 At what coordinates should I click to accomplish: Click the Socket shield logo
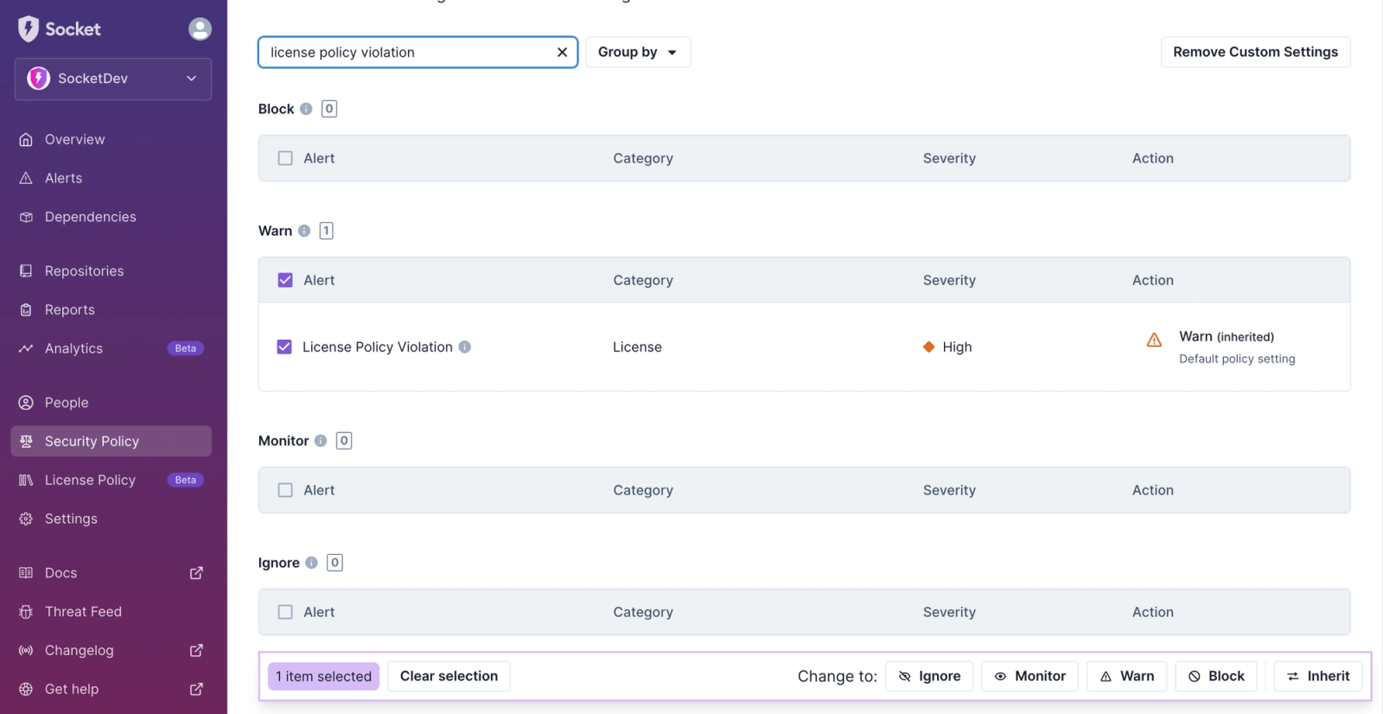coord(29,29)
